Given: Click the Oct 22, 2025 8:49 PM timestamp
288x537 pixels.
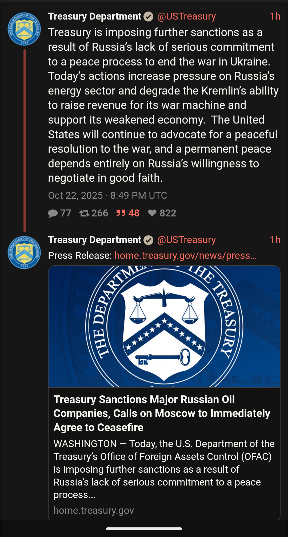Looking at the screenshot, I should [x=107, y=196].
